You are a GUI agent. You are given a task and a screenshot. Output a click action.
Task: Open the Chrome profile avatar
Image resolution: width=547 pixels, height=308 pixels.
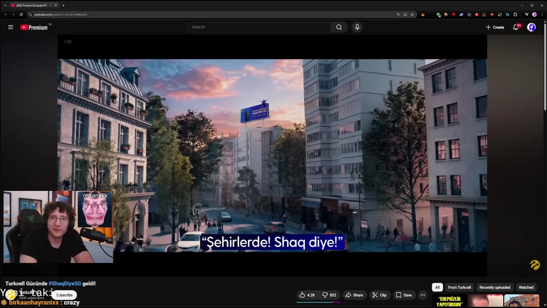[534, 15]
